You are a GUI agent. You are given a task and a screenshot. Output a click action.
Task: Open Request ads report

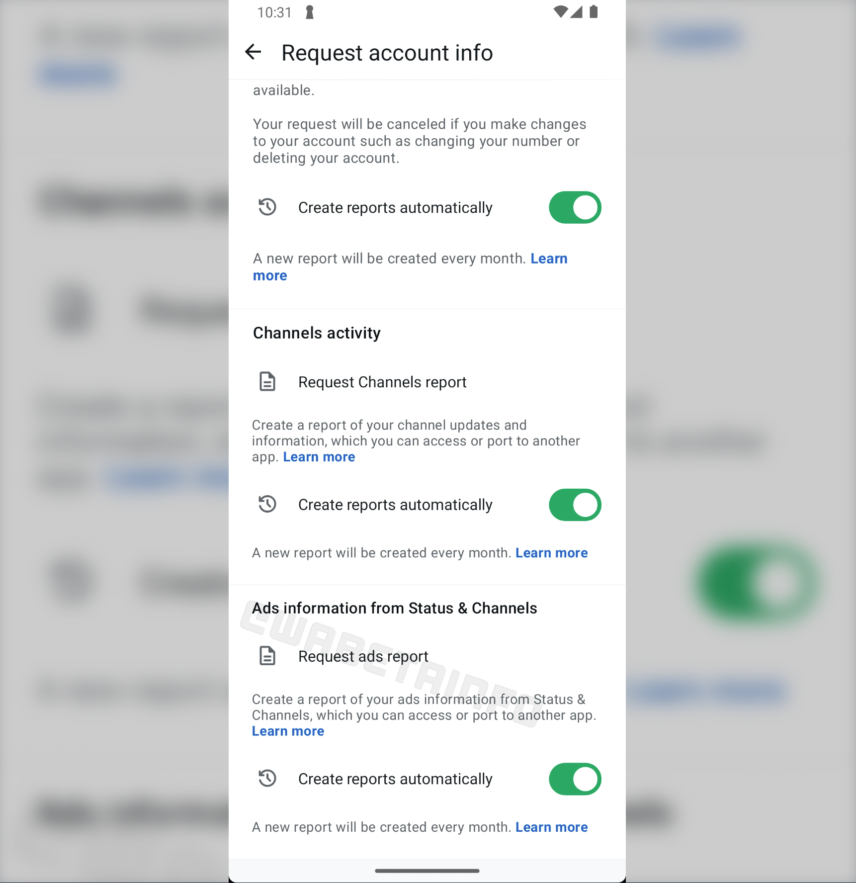coord(427,656)
